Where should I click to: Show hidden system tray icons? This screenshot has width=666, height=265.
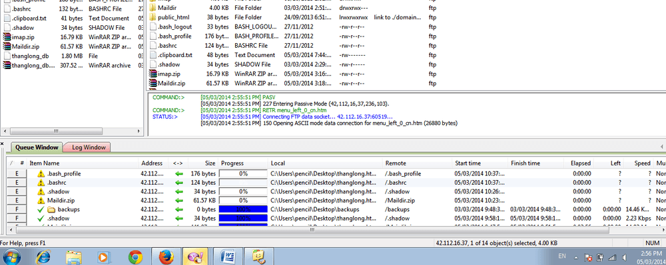(x=576, y=258)
